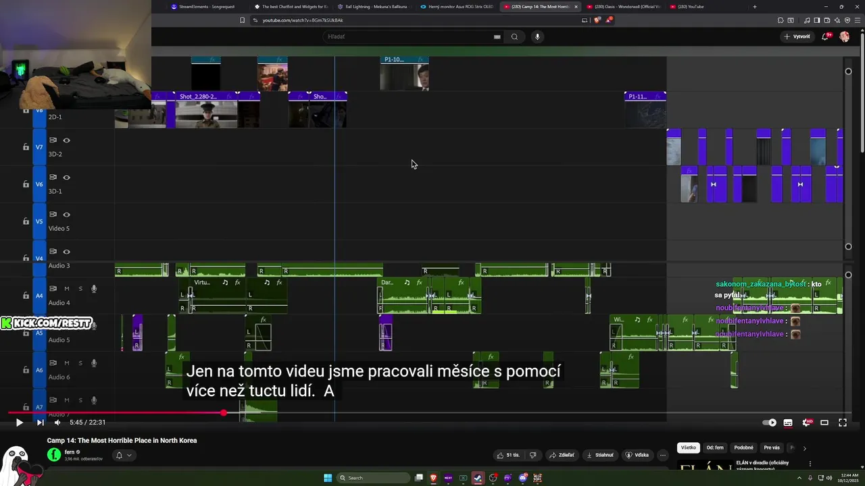This screenshot has height=486, width=865.
Task: Open a new browser tab
Action: pyautogui.click(x=755, y=7)
